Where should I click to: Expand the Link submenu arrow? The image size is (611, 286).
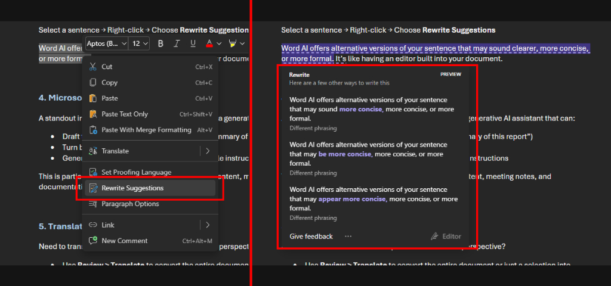(208, 225)
